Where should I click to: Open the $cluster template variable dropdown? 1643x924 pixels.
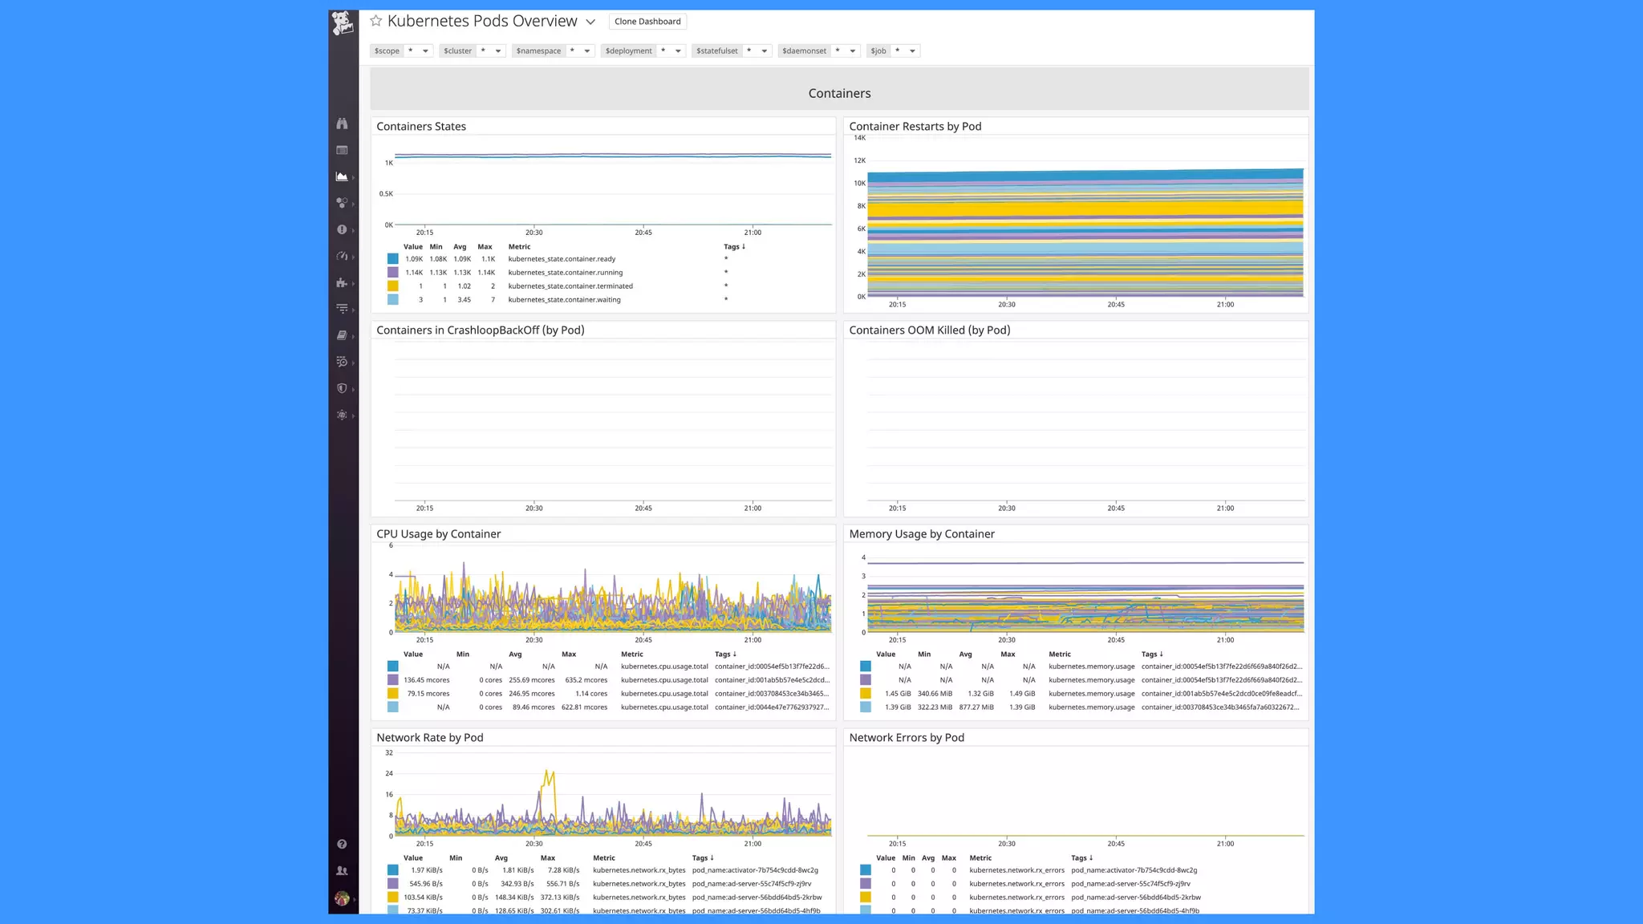[x=497, y=51]
